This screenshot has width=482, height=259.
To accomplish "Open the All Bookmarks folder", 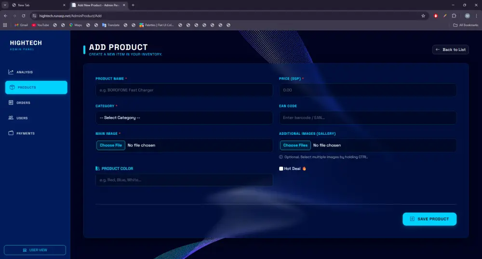I will point(466,25).
